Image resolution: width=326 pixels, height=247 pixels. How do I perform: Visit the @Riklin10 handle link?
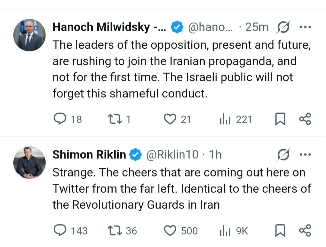click(172, 154)
